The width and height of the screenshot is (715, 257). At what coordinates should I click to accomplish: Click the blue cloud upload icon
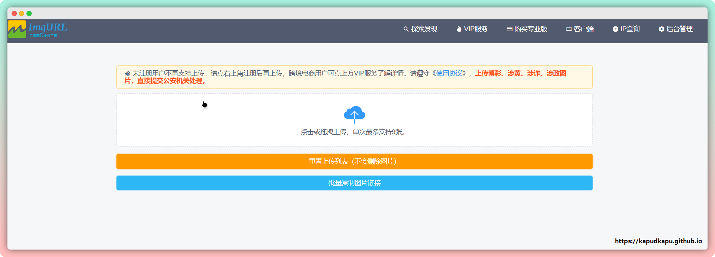354,115
